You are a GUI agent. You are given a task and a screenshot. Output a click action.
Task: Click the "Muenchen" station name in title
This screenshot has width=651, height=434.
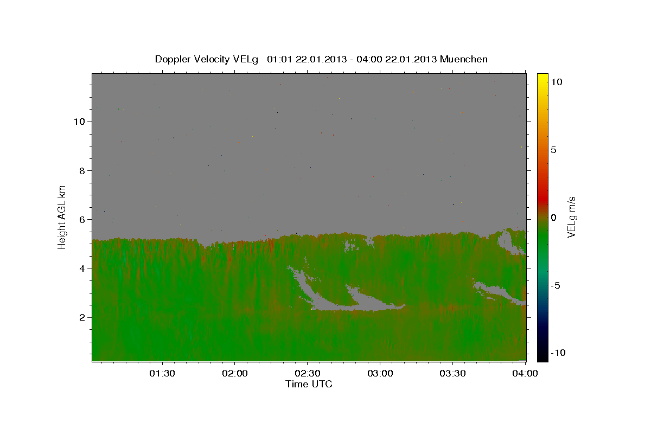(x=464, y=59)
